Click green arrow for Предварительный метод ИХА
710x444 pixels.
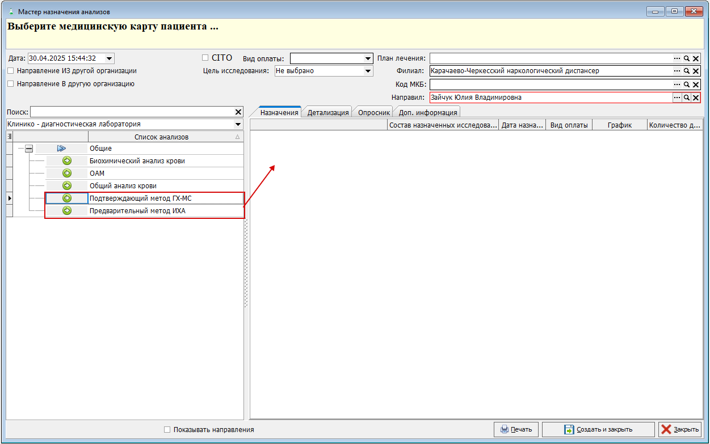(67, 211)
